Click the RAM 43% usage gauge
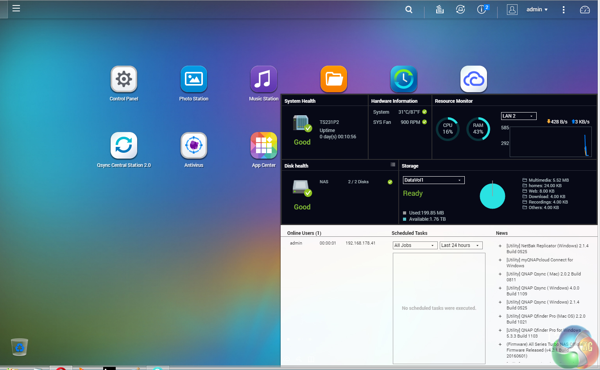 [478, 129]
